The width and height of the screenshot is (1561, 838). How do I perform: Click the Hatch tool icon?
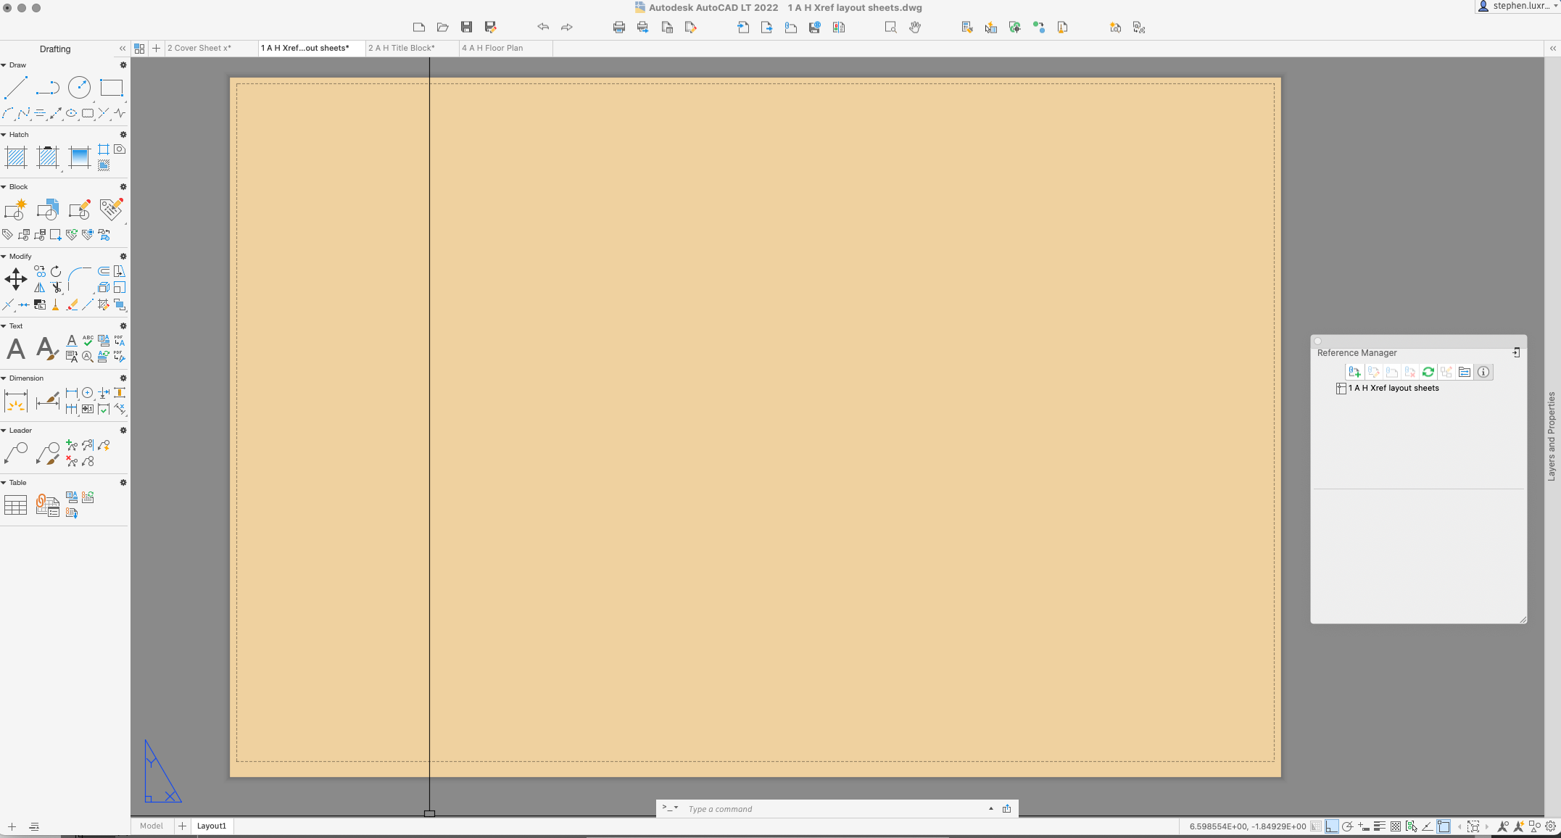[15, 157]
